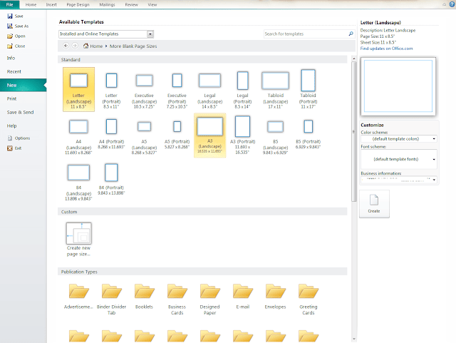
Task: Open the Binder Divider Tab folder
Action: (111, 300)
